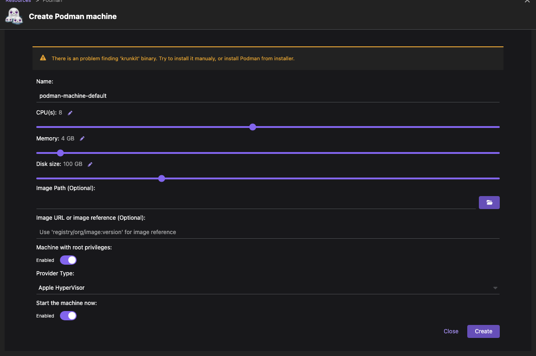Click the Disk size slider handle
Image resolution: width=536 pixels, height=356 pixels.
(x=162, y=178)
